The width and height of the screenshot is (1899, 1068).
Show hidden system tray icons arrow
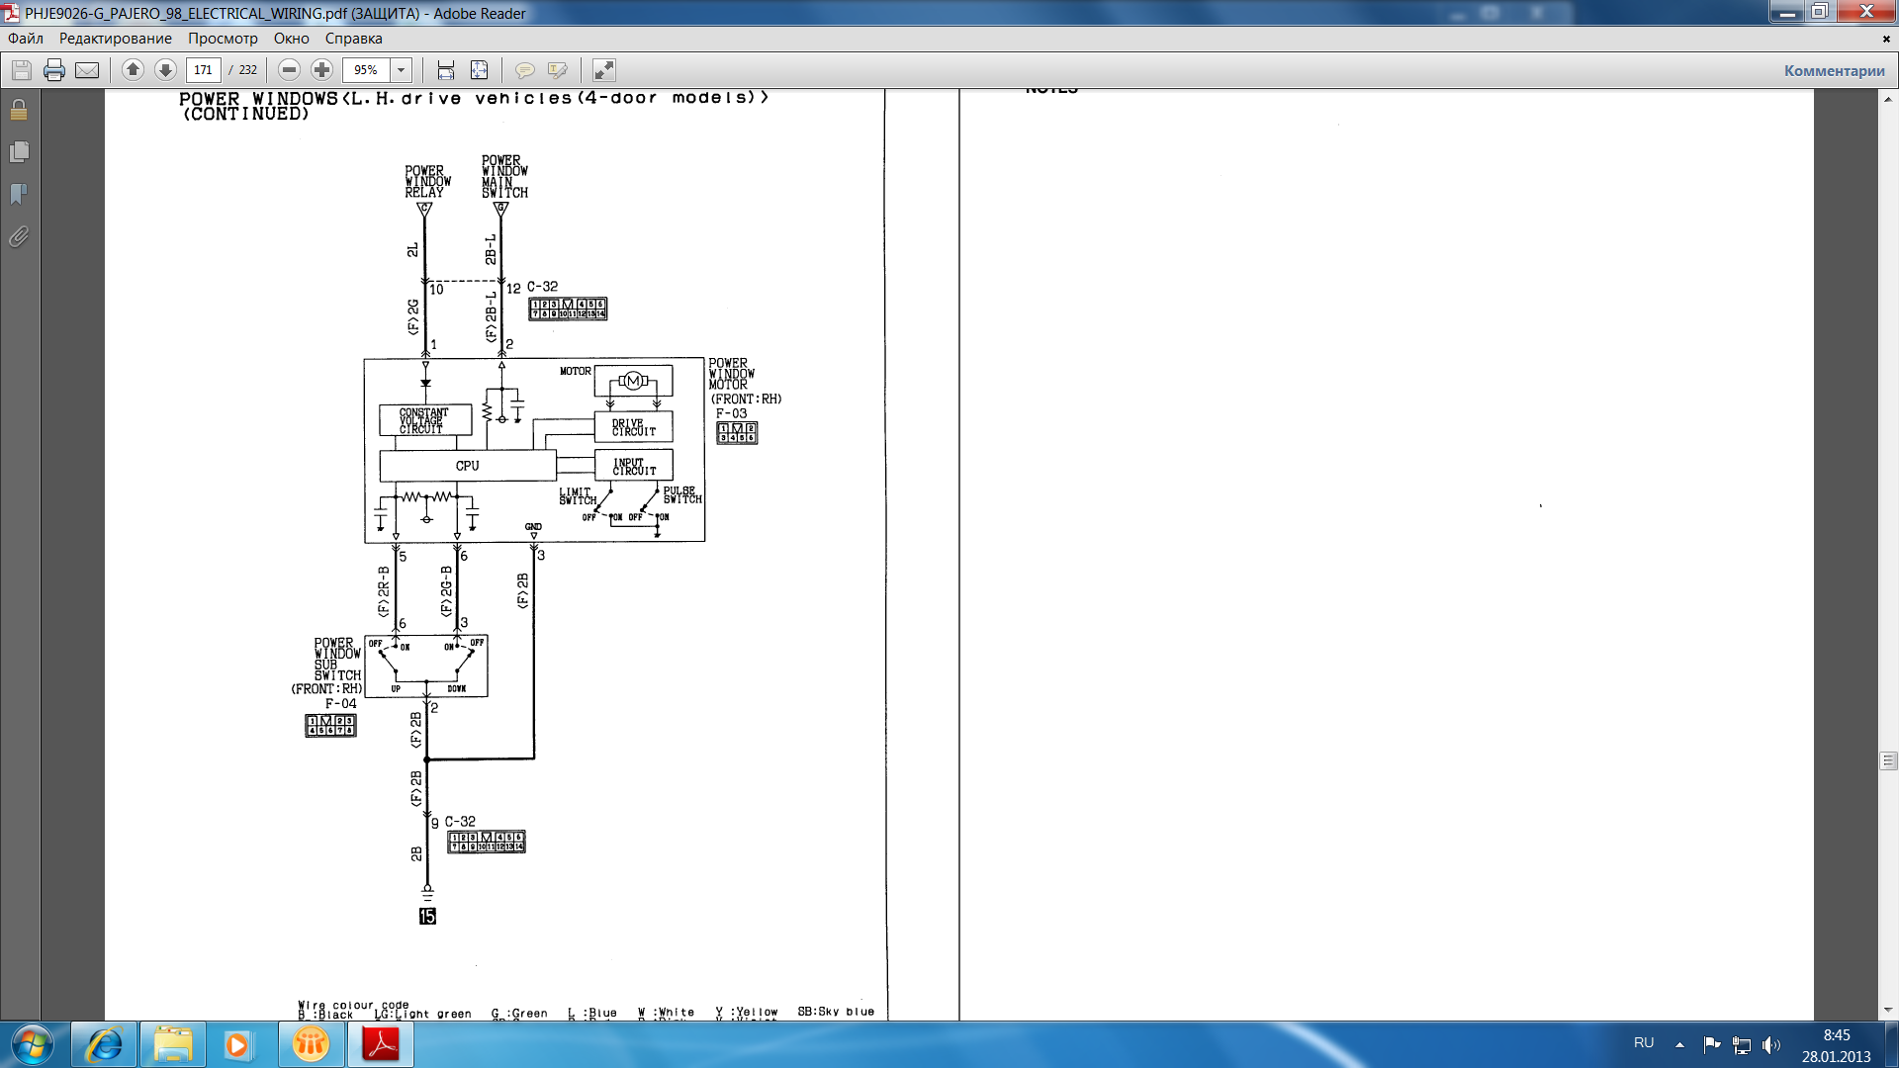[1679, 1044]
